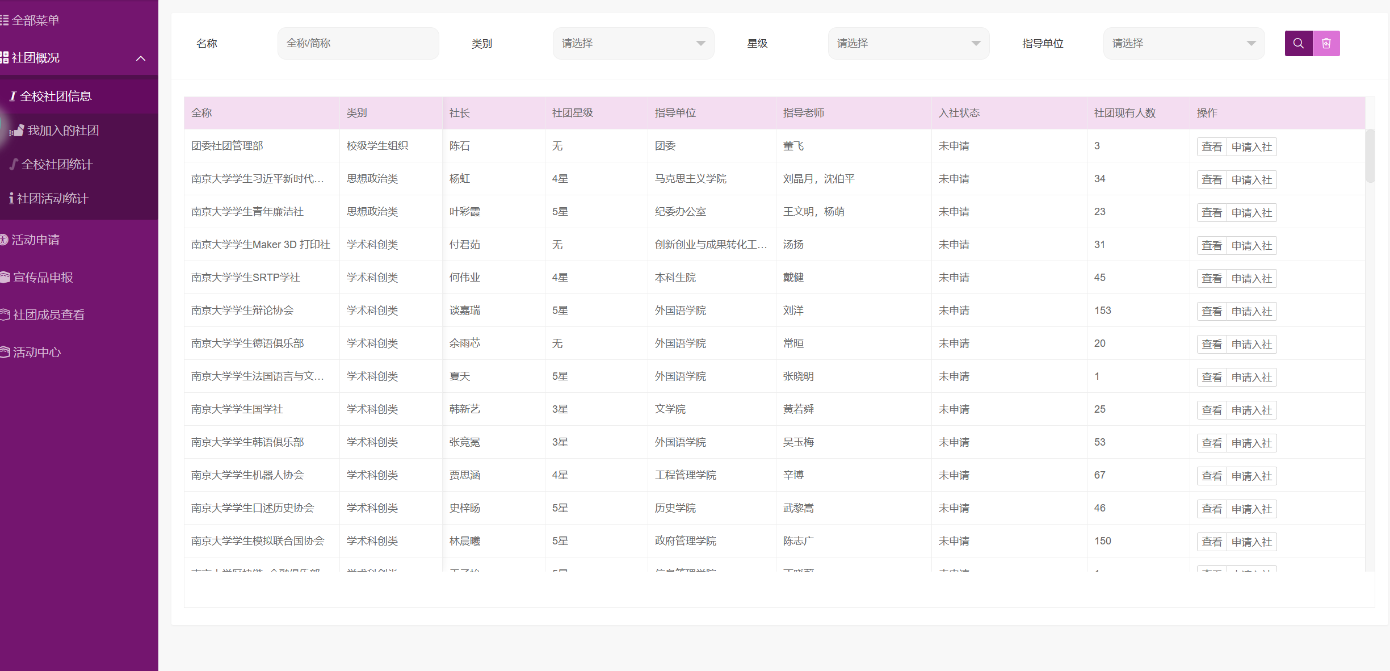The height and width of the screenshot is (671, 1390).
Task: Click the 活动申请 sidebar icon
Action: (x=5, y=240)
